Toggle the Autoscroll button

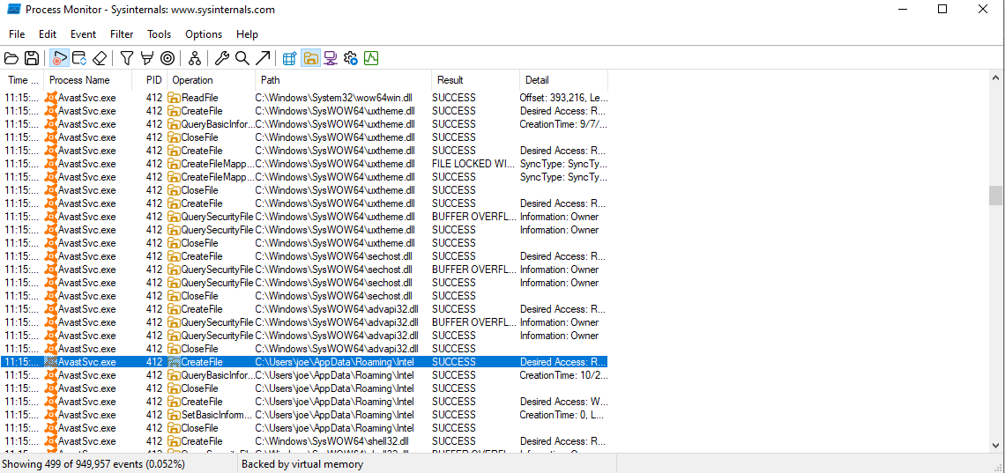78,58
